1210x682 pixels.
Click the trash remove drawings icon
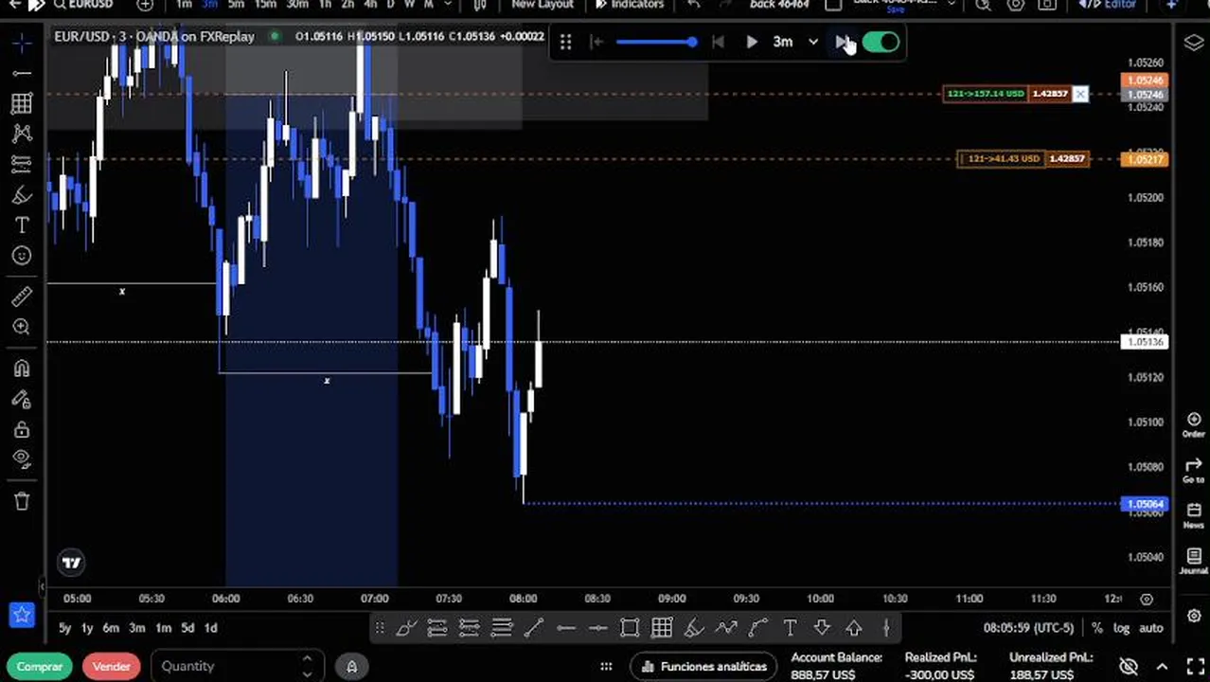pos(22,500)
